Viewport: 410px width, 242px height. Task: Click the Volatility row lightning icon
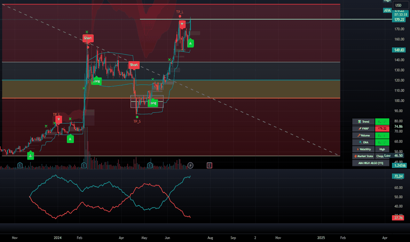point(358,150)
